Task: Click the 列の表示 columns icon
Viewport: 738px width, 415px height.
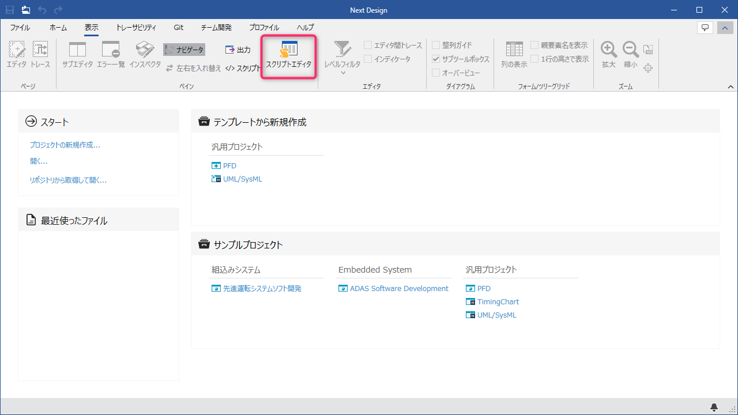Action: [x=514, y=56]
